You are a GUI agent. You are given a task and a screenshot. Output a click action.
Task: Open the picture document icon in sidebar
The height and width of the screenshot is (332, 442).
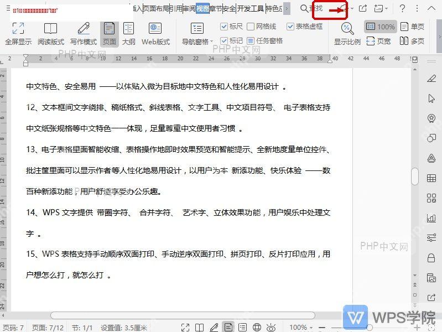pyautogui.click(x=431, y=278)
